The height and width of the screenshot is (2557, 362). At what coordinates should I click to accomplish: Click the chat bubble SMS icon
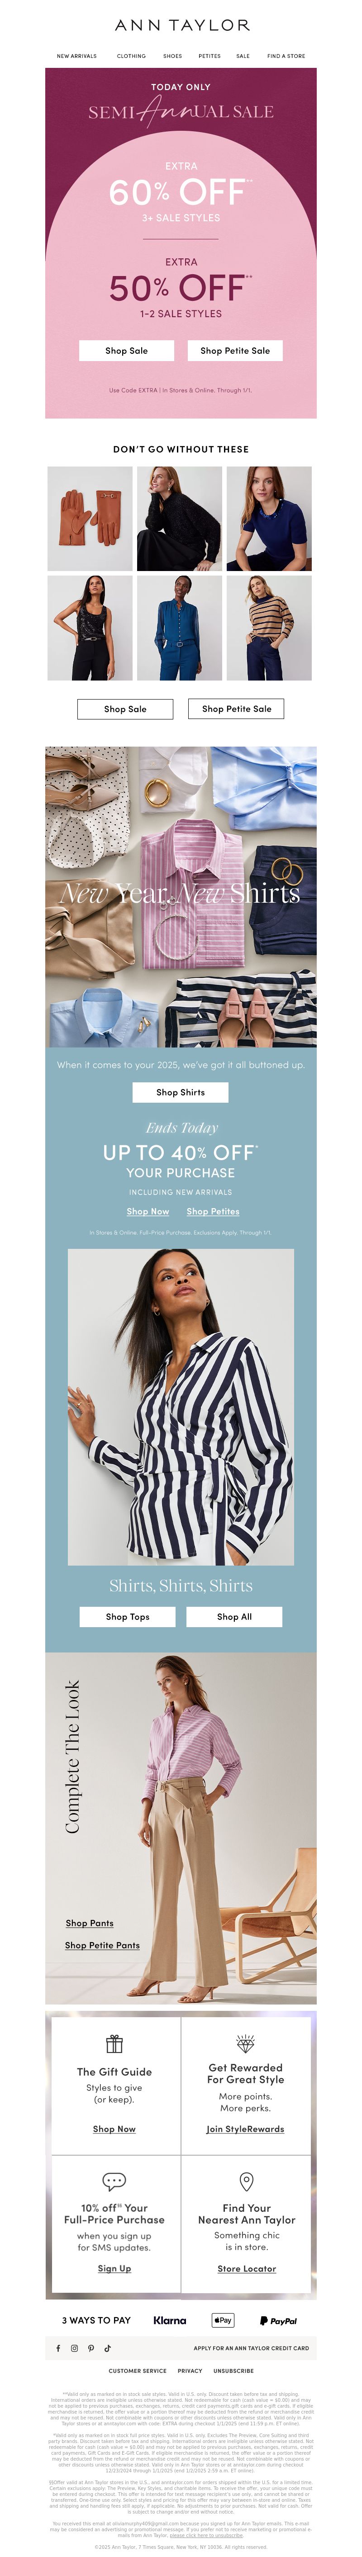point(114,2181)
